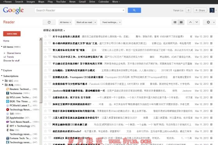The image size is (218, 145).
Task: Collapse the Subscriptions section
Action: [2, 76]
